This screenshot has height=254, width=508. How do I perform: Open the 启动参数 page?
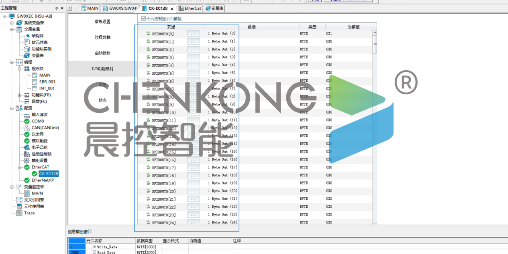click(x=102, y=53)
